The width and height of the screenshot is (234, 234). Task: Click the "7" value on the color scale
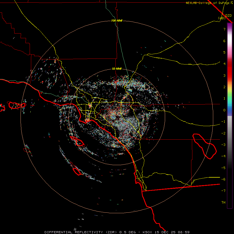[x=224, y=29]
